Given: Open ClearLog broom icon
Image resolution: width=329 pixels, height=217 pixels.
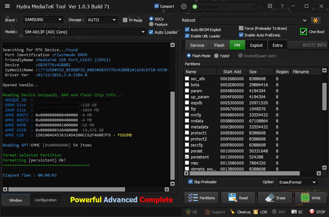Looking at the screenshot, I should coord(233,212).
